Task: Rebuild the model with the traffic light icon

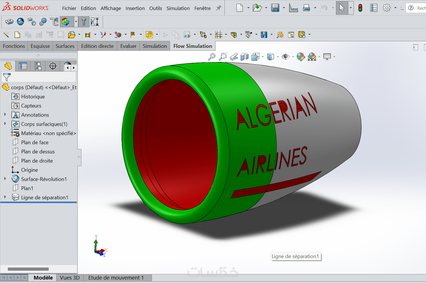Action: [x=360, y=8]
